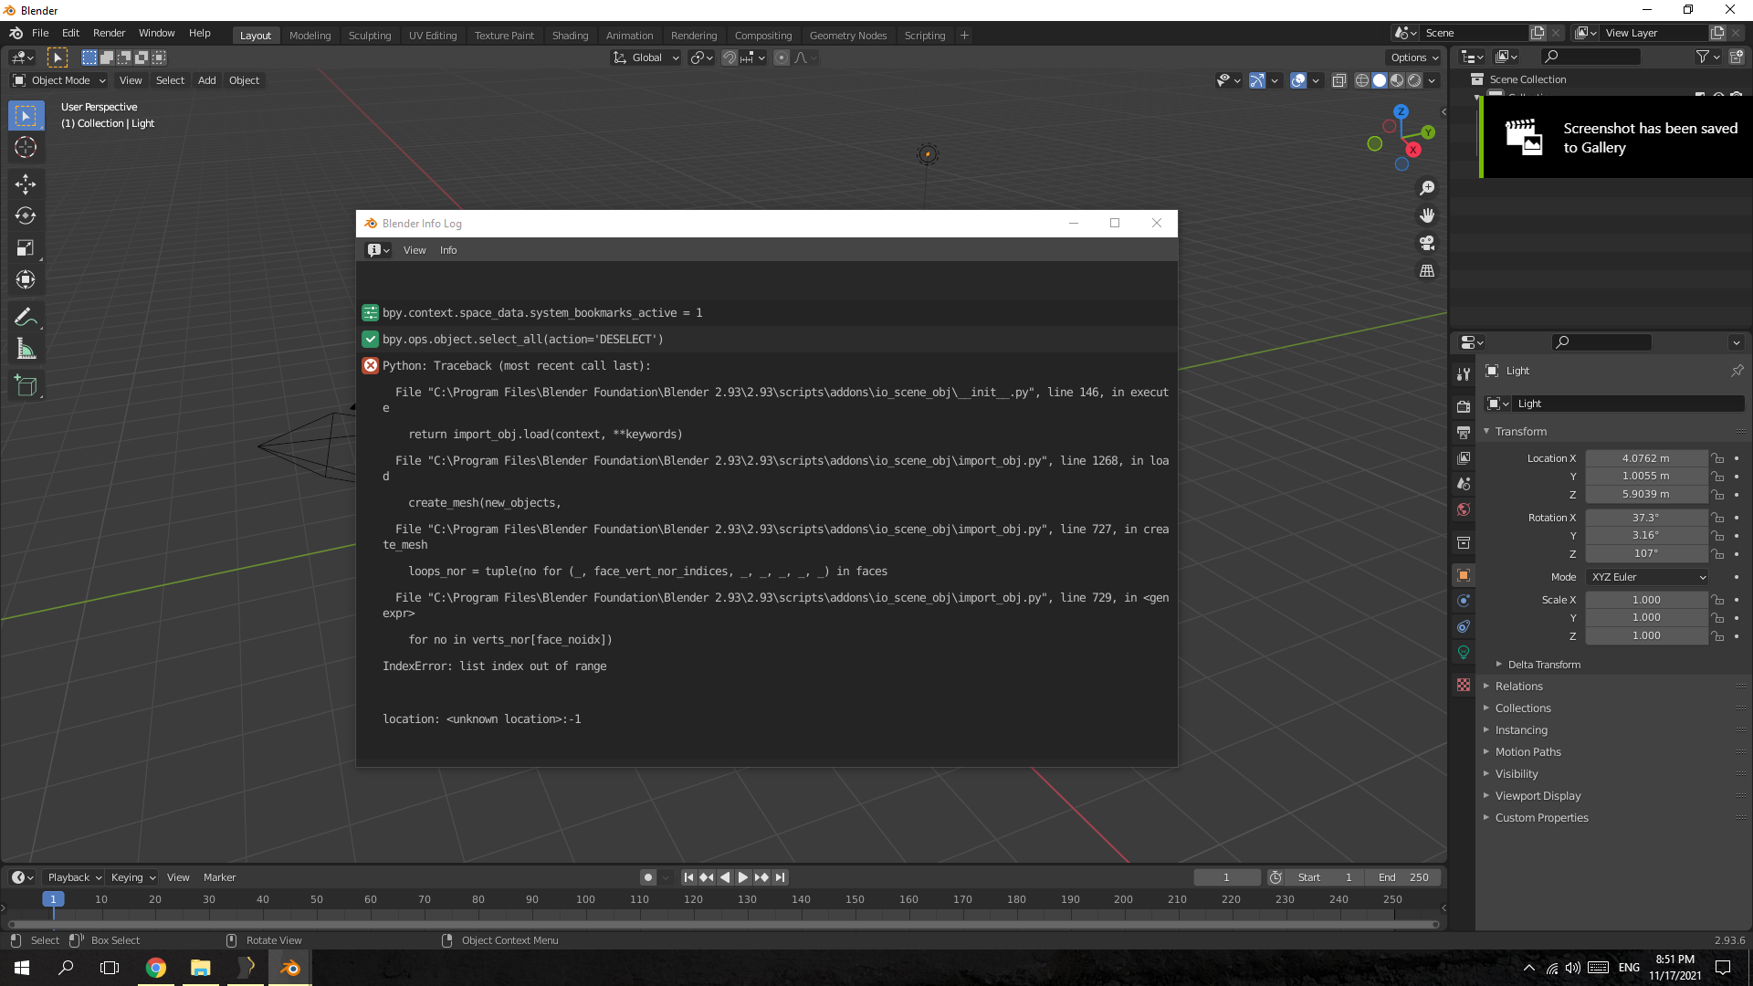Pin the properties editor context

1737,371
